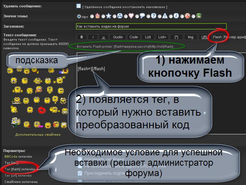The image size is (246, 185).
Task: Select radio button for the flame topic icon
Action: (92, 16)
